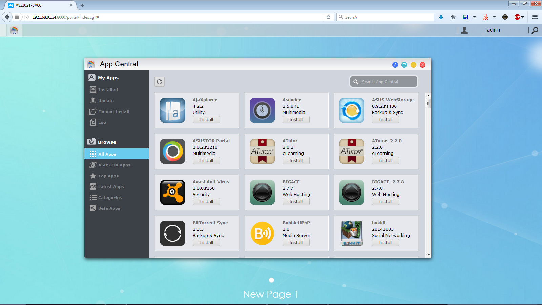Click the scrollbar down arrow in app list
Image resolution: width=542 pixels, height=305 pixels.
tap(429, 255)
